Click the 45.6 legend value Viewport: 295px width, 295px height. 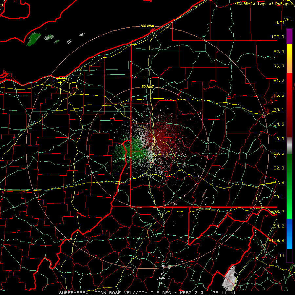(279, 95)
